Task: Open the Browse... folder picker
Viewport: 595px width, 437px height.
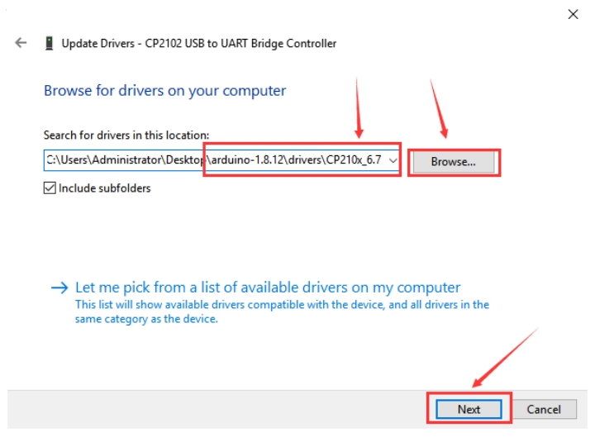Action: (x=454, y=162)
